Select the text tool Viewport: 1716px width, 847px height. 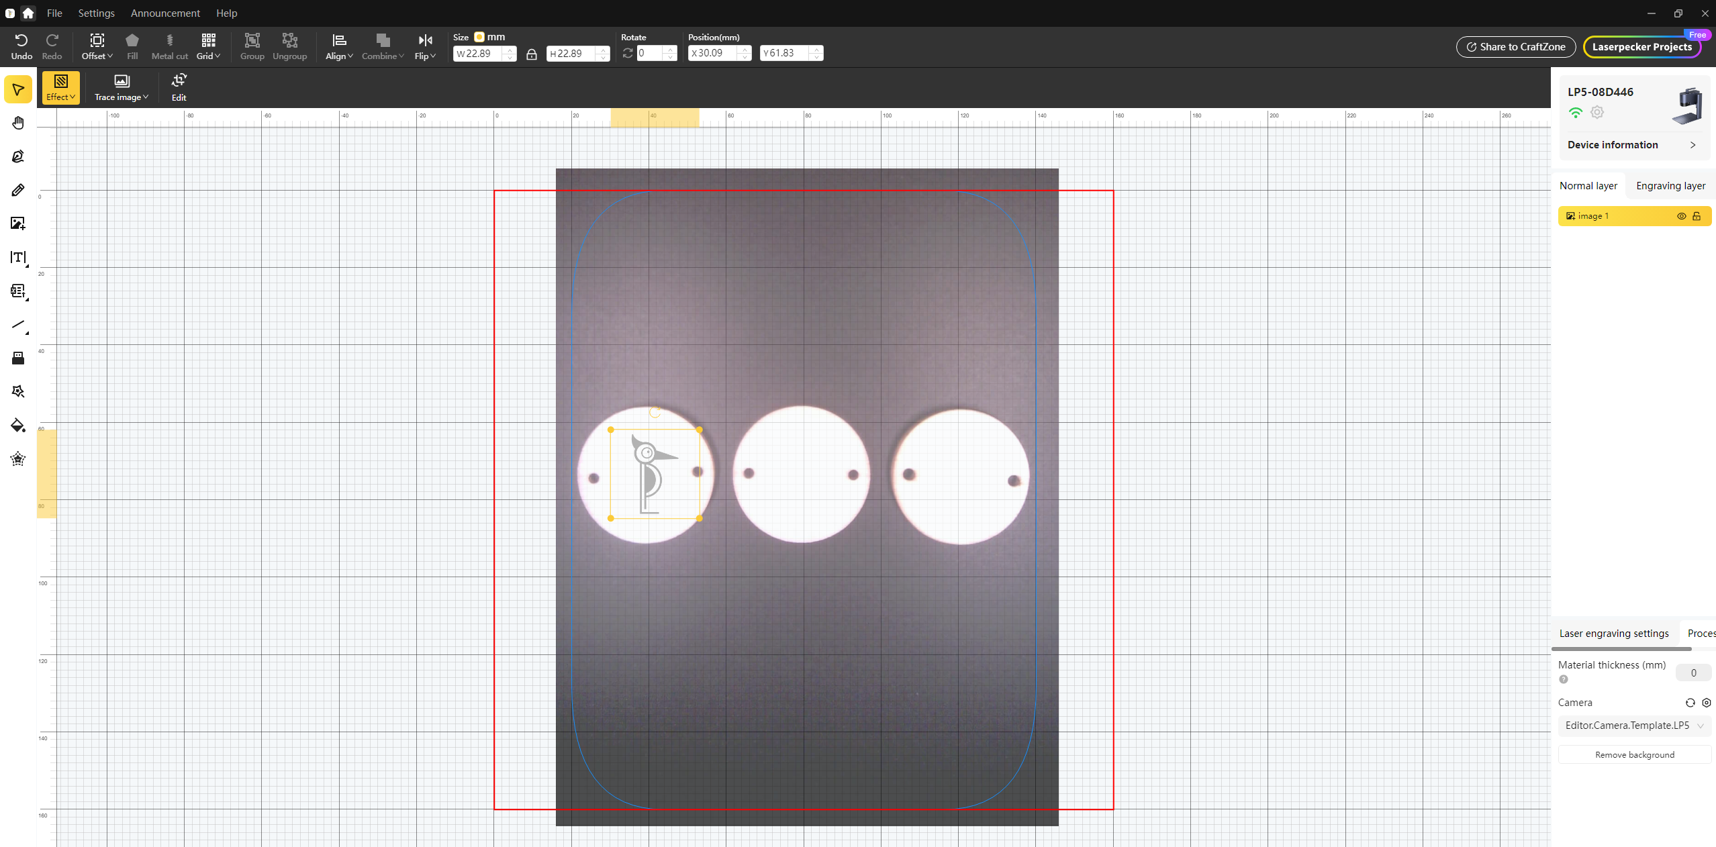pos(18,257)
